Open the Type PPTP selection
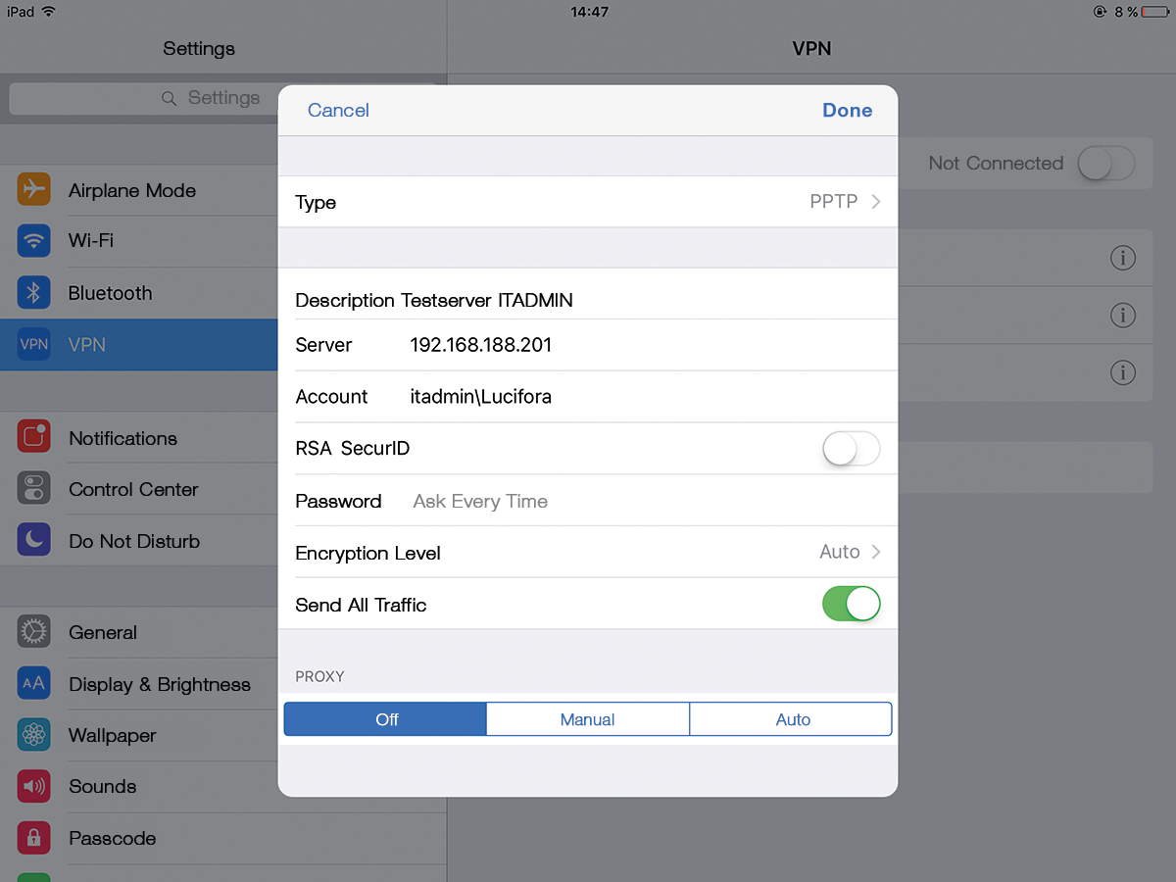This screenshot has width=1176, height=882. (x=843, y=201)
